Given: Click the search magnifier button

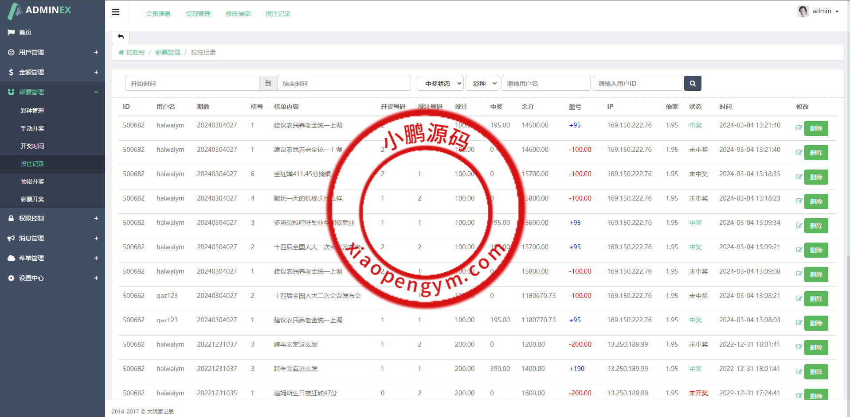Looking at the screenshot, I should [x=692, y=83].
